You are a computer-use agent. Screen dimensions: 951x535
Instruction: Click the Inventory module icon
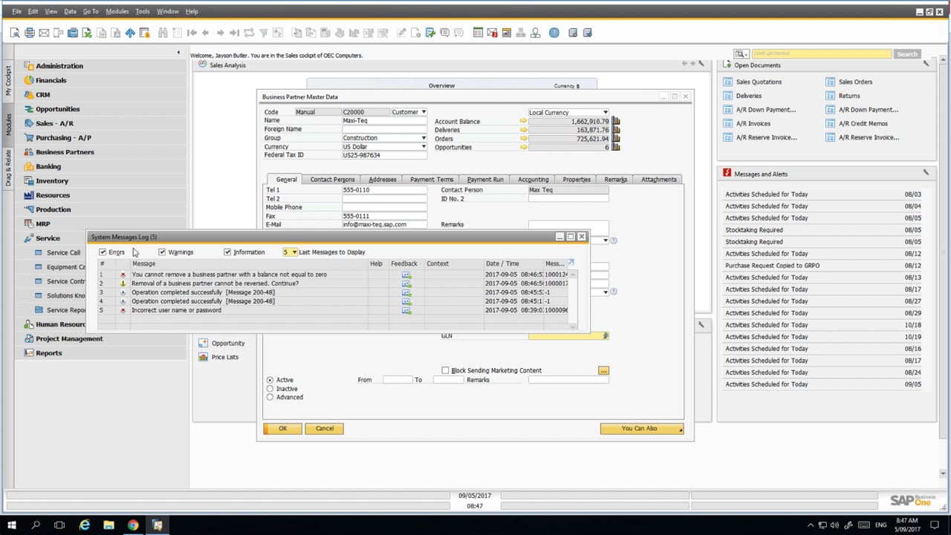coord(29,180)
